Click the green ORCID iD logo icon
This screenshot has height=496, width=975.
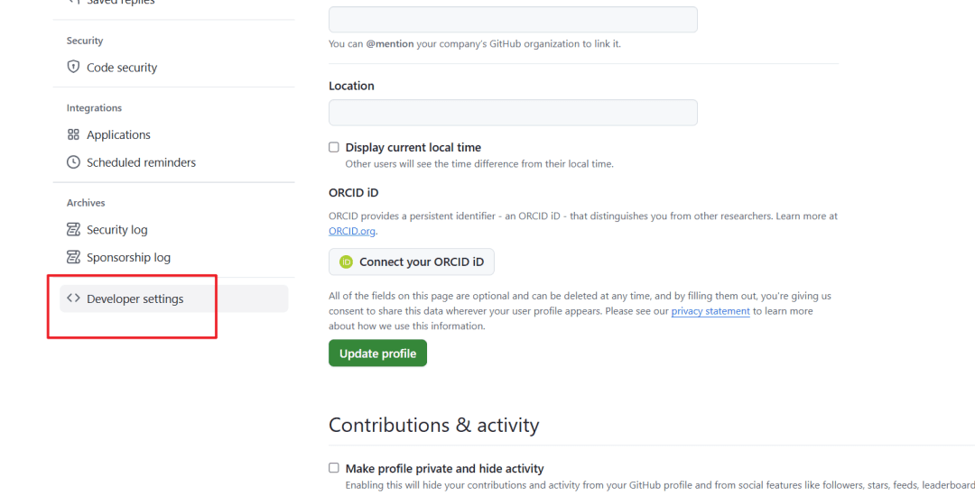[346, 262]
